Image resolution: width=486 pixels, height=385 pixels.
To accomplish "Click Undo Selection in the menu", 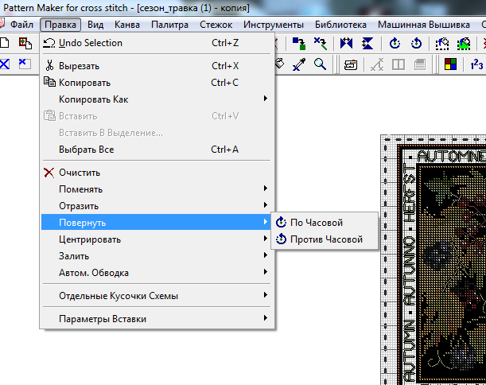I will (90, 43).
